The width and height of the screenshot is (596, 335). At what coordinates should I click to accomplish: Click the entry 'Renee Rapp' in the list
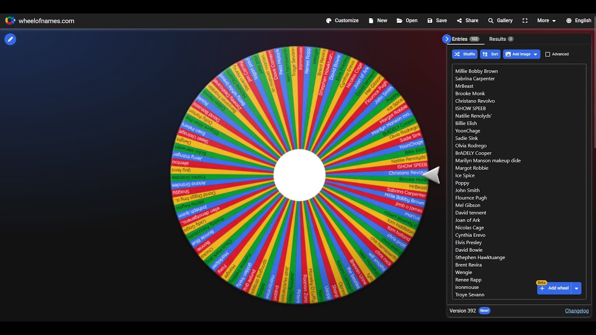click(x=468, y=280)
